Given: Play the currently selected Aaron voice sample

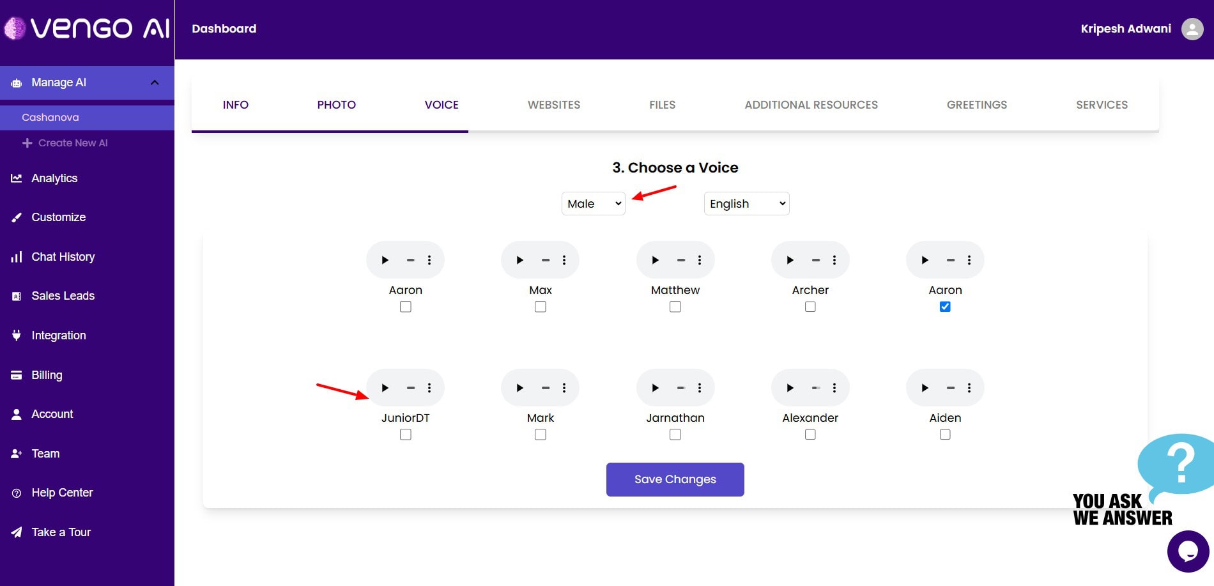Looking at the screenshot, I should click(925, 260).
